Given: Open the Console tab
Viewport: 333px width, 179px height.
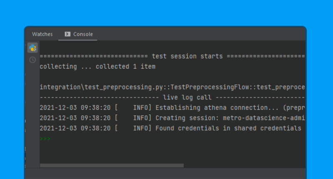Looking at the screenshot, I should [78, 34].
